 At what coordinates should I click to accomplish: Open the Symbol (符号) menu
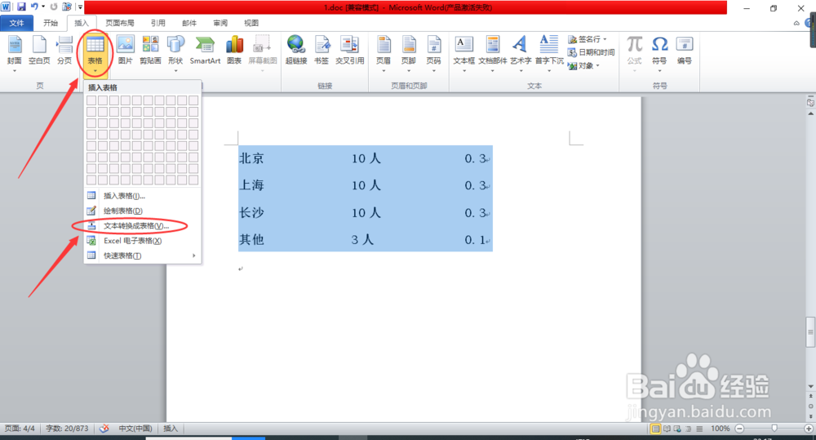click(659, 52)
